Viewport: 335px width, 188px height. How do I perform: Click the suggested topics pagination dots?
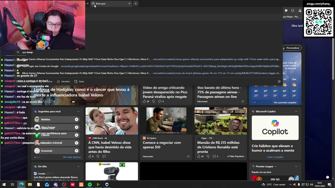coord(39,157)
